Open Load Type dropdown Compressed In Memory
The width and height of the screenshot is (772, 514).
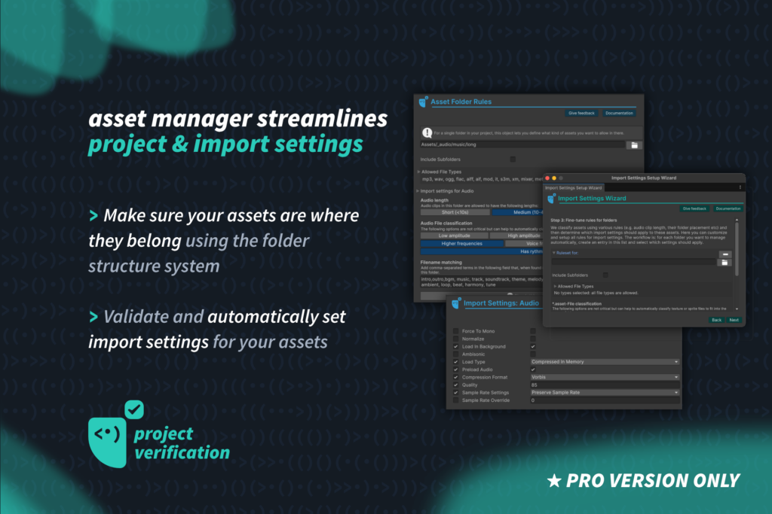[x=605, y=362]
